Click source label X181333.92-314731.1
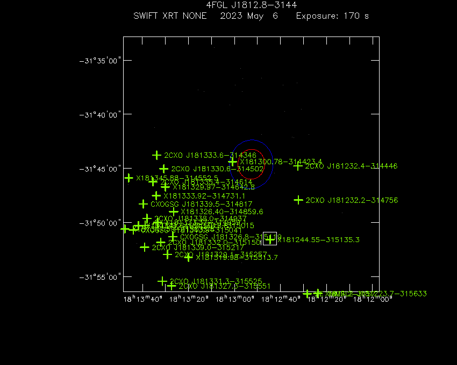Screen dimensions: 457x365 [x=204, y=196]
